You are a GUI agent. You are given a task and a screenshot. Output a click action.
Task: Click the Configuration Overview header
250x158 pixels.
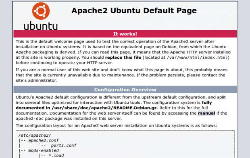[x=125, y=90]
